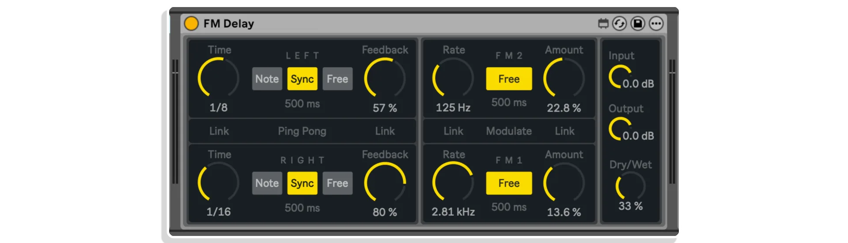The width and height of the screenshot is (848, 243).
Task: Select Note mode for LEFT delay
Action: pyautogui.click(x=267, y=79)
